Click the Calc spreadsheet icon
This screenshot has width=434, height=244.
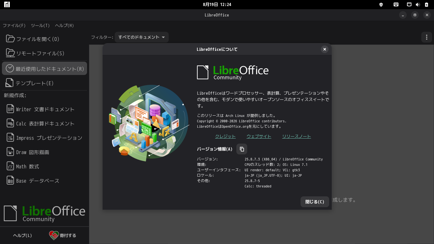tap(10, 123)
